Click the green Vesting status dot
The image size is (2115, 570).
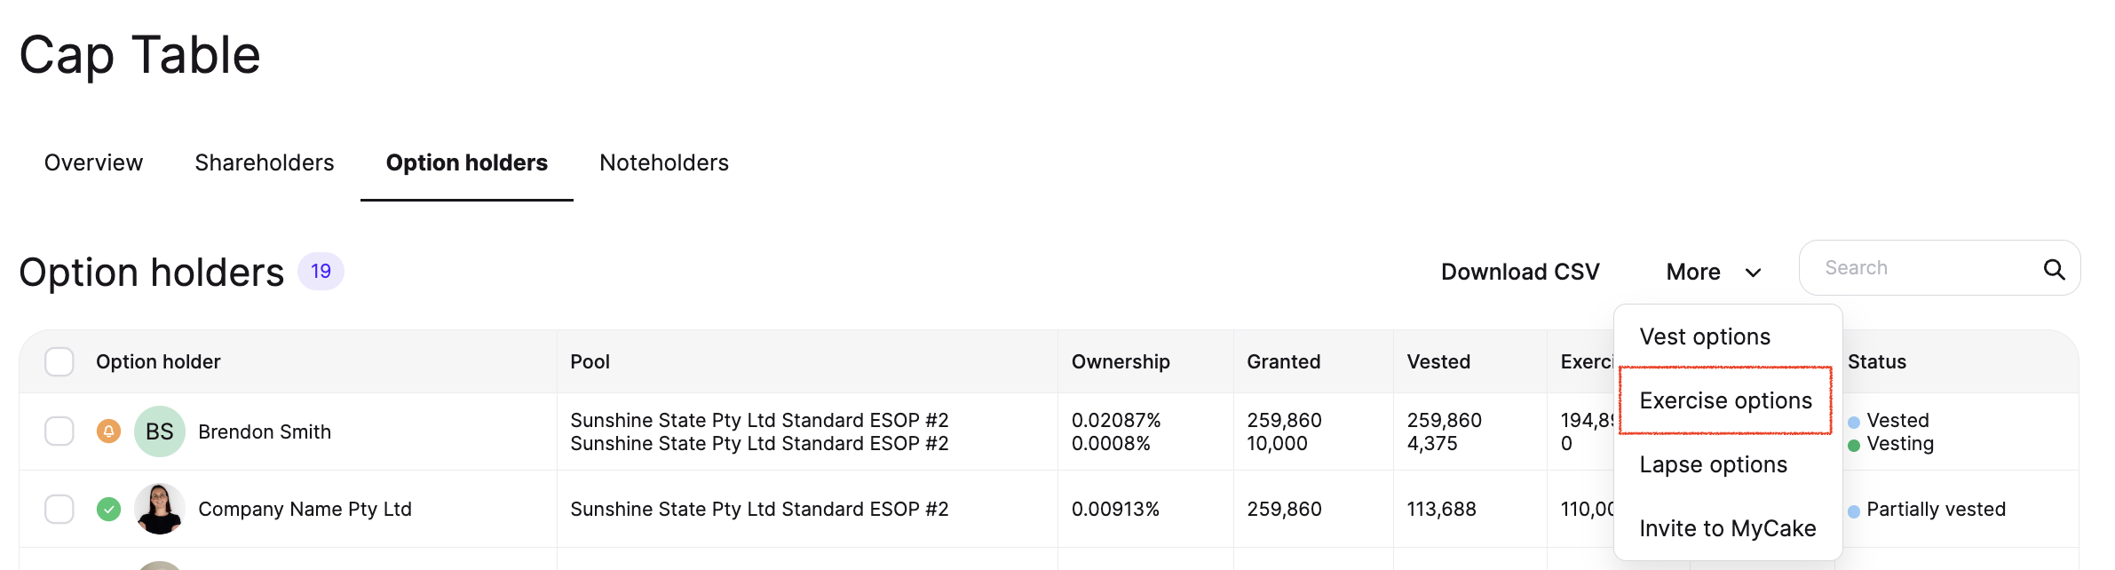pos(1854,446)
